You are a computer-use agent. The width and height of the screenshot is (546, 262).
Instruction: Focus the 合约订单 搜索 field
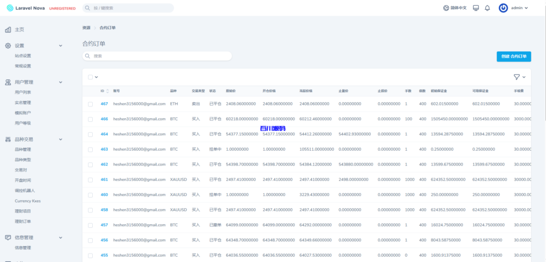157,56
